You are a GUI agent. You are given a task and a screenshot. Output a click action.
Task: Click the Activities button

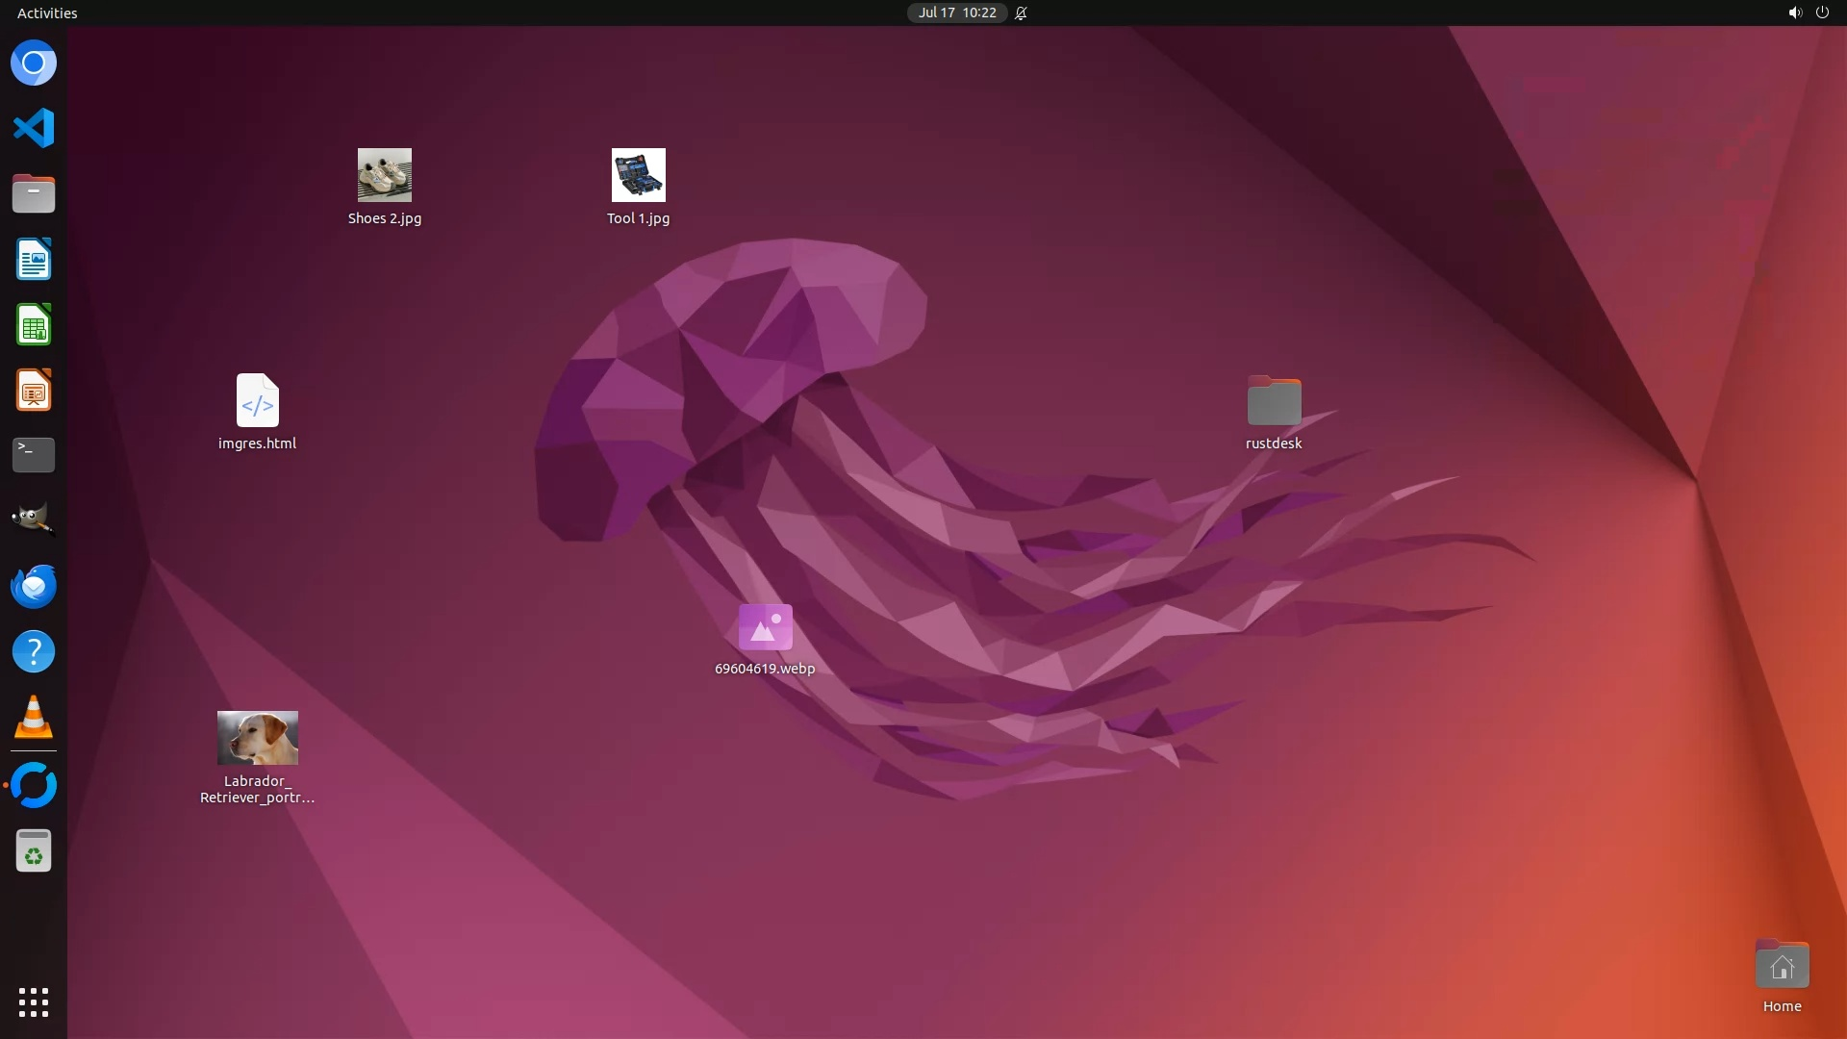47,13
